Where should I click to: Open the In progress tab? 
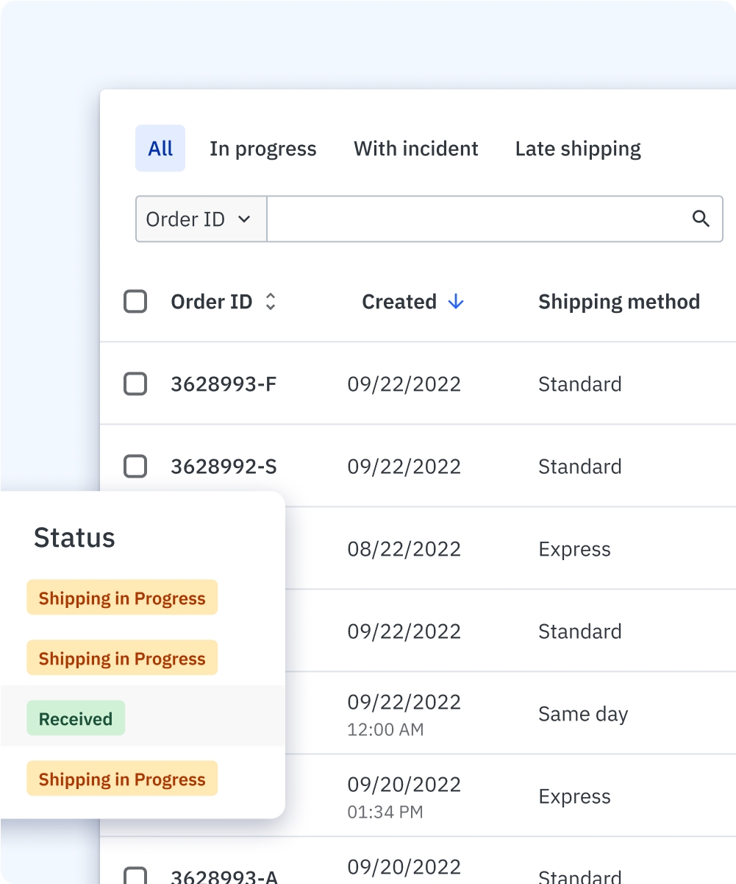pos(262,149)
